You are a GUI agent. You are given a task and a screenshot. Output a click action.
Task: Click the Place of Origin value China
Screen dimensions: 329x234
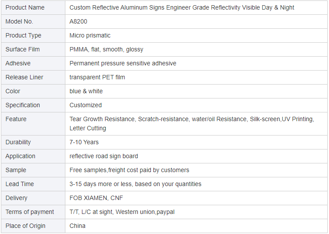tap(78, 226)
